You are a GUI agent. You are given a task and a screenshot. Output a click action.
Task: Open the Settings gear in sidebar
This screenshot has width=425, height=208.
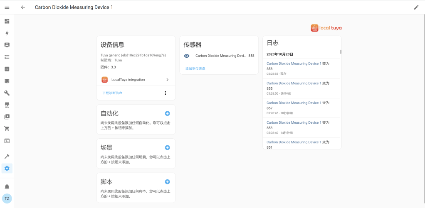click(x=7, y=169)
